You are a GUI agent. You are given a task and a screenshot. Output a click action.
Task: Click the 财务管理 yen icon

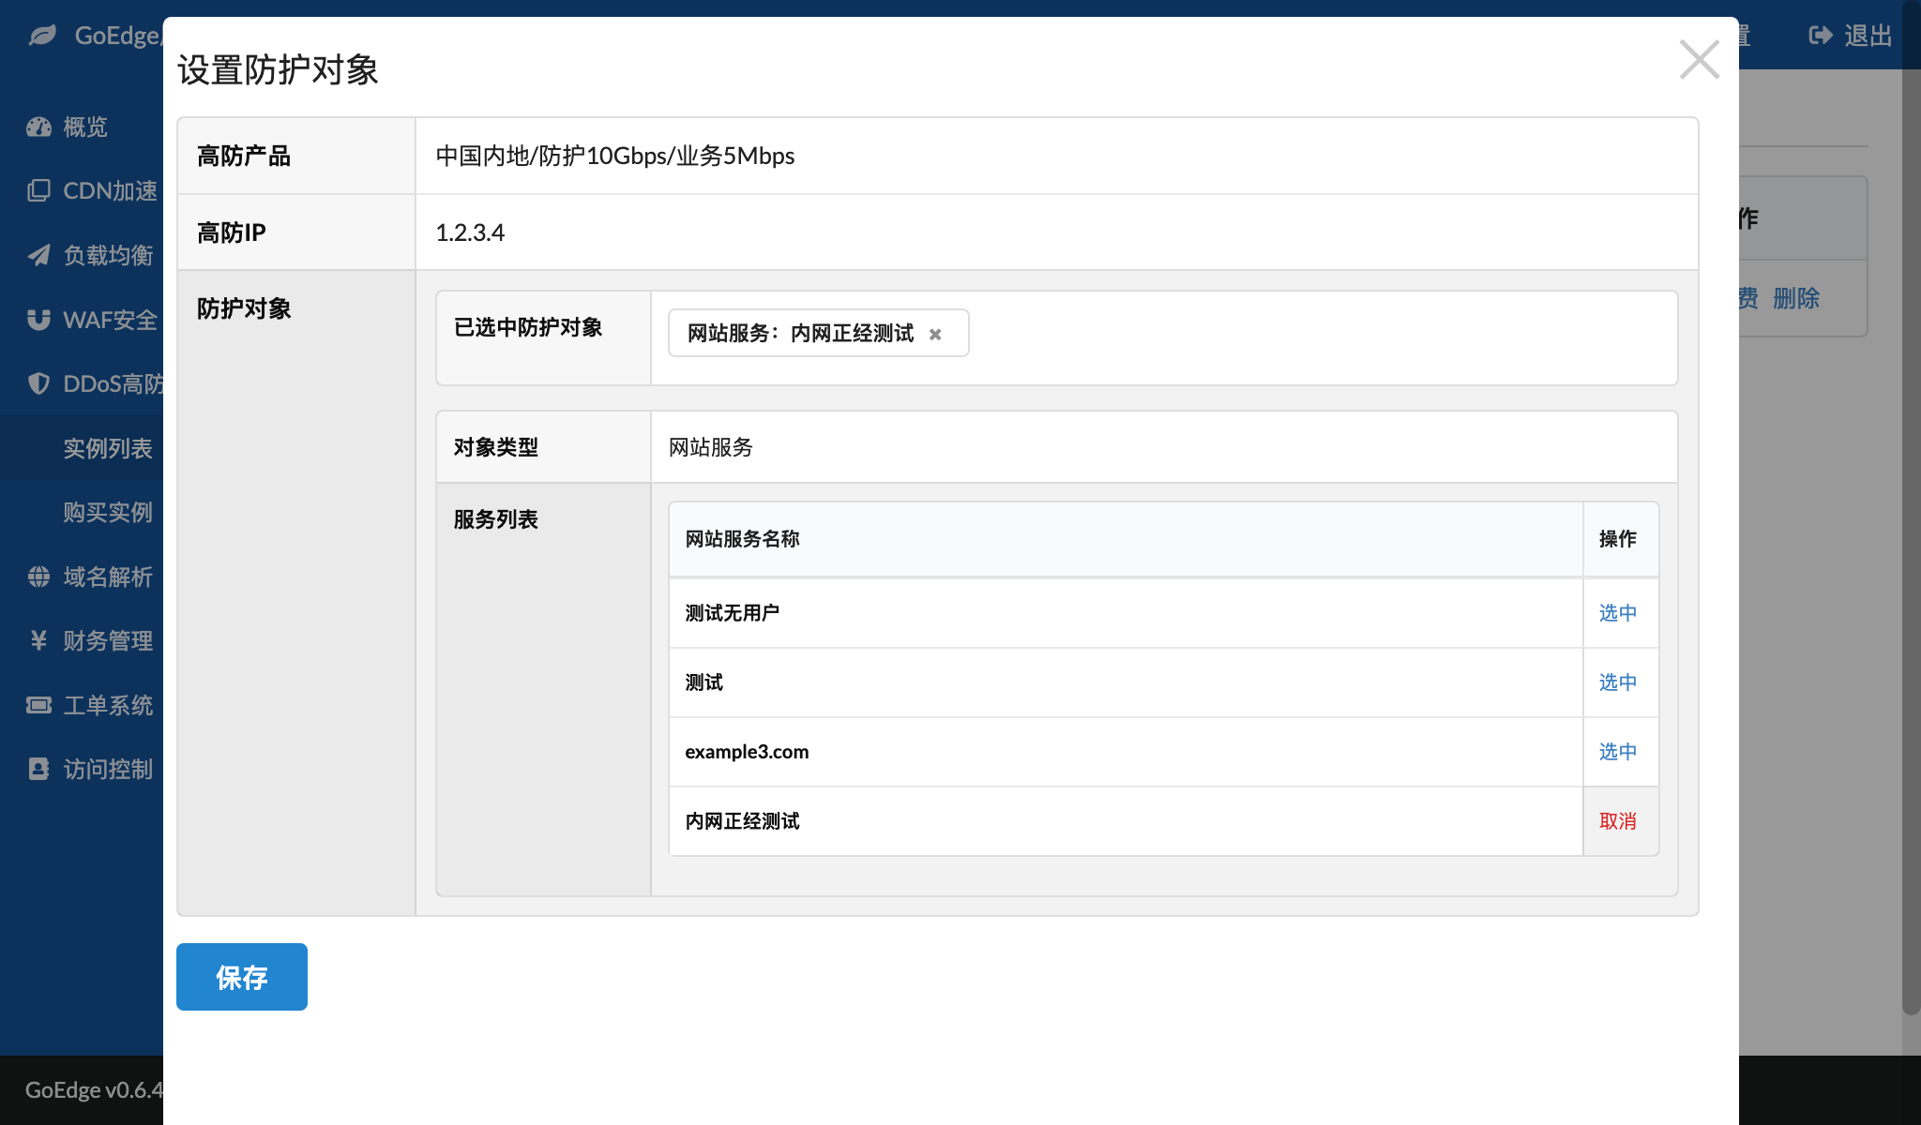[x=38, y=640]
